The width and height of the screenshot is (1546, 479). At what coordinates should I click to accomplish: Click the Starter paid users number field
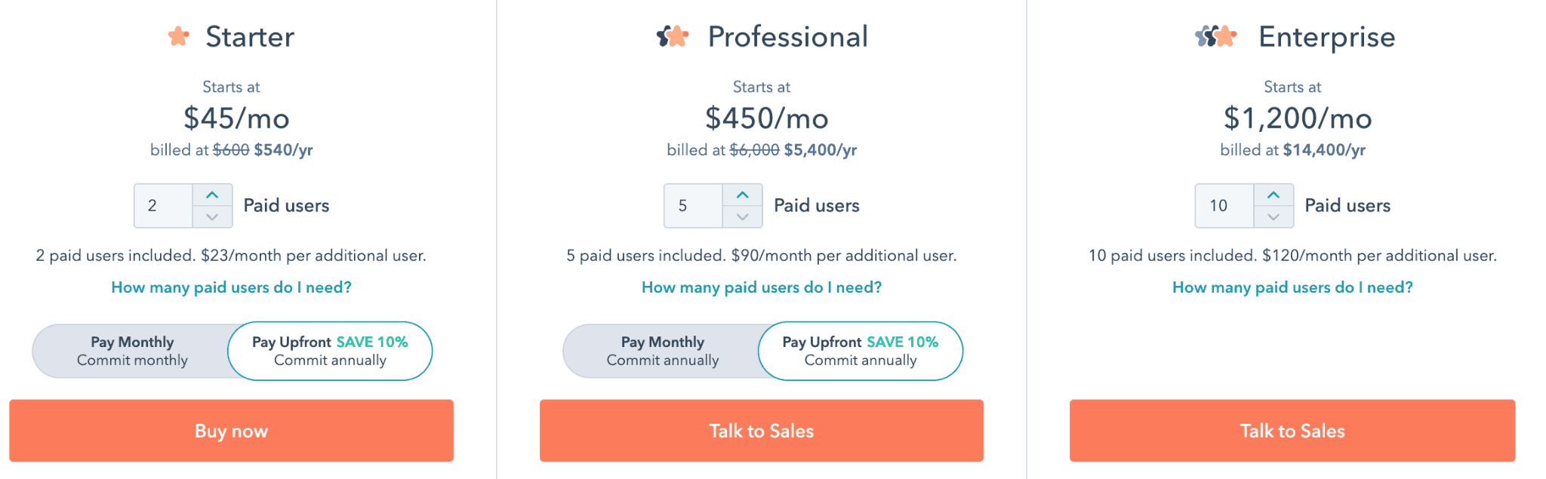point(161,205)
